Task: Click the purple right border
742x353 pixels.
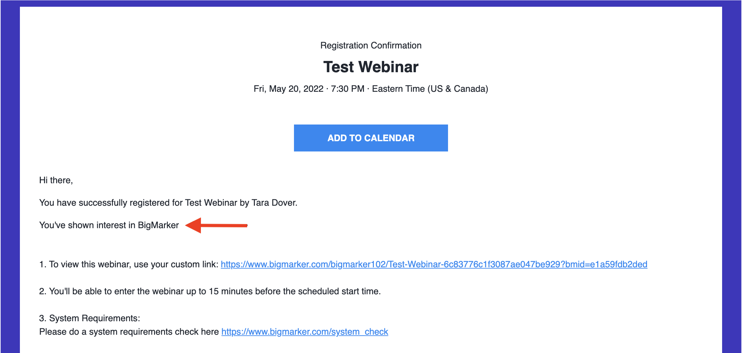Action: (732, 180)
